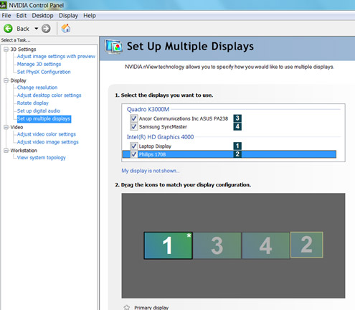355x310 pixels.
Task: Toggle the Samsung SyncMaster checkbox
Action: (x=133, y=126)
